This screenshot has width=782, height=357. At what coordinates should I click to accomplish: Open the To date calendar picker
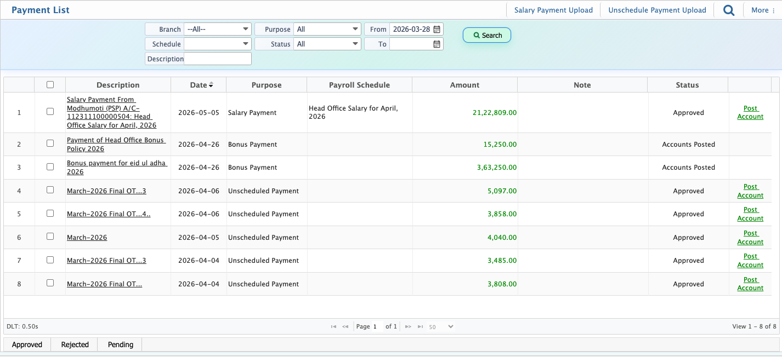437,44
